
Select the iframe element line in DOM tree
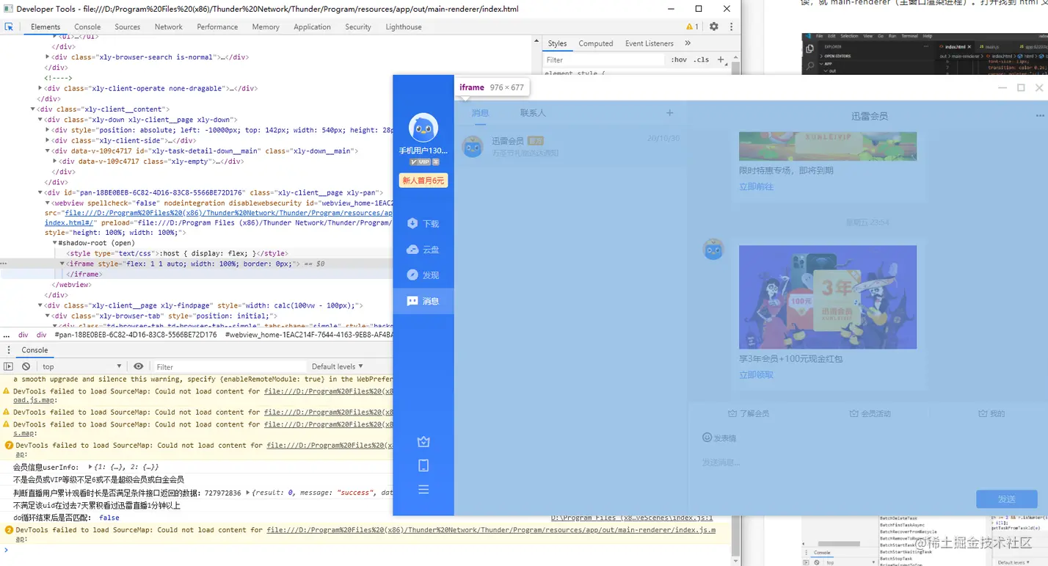tap(195, 264)
